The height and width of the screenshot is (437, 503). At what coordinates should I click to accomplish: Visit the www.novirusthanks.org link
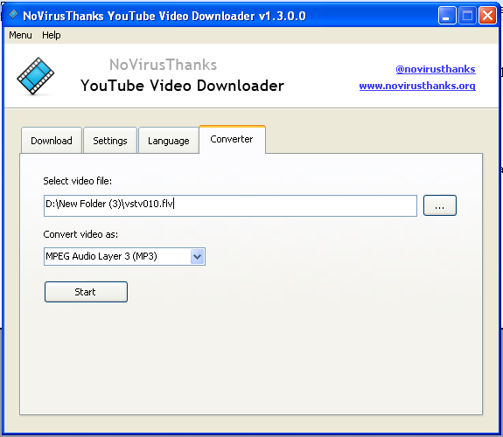point(417,86)
